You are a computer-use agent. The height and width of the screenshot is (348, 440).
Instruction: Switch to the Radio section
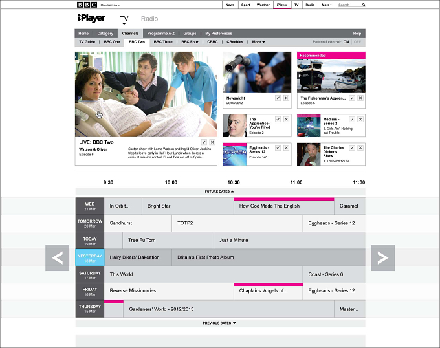tap(149, 19)
